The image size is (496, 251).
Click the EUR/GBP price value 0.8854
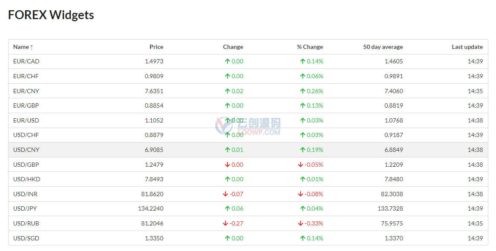click(154, 106)
